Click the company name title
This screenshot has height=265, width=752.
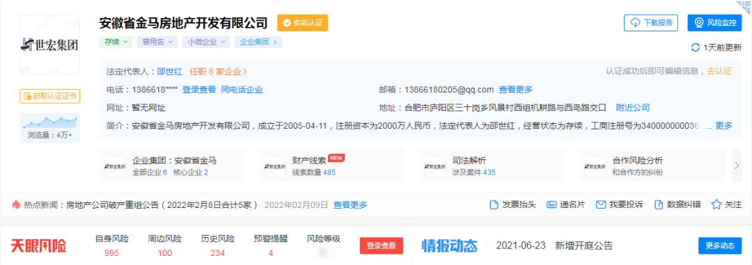pyautogui.click(x=183, y=22)
